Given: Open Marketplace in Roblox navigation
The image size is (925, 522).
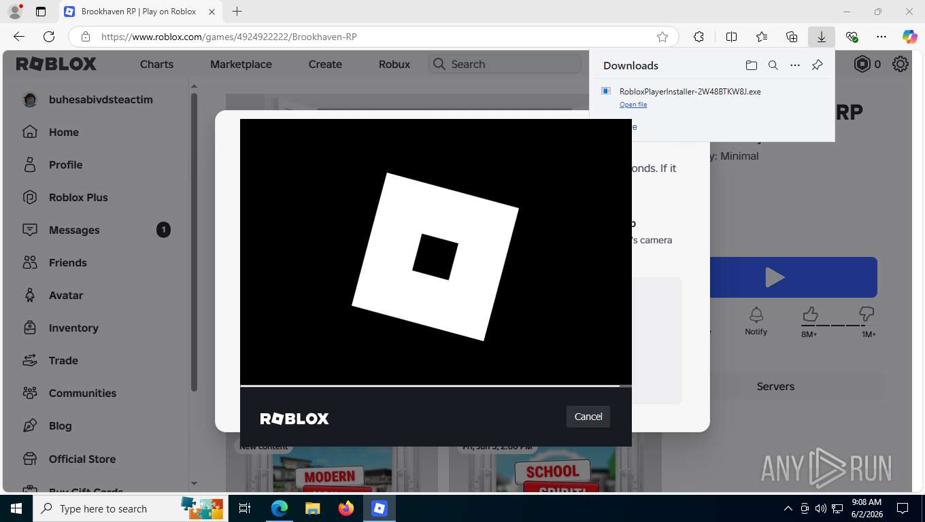Looking at the screenshot, I should (x=241, y=64).
